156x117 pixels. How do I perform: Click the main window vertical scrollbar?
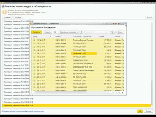click(152, 93)
